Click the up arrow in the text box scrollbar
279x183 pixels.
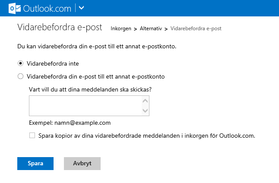pos(146,101)
